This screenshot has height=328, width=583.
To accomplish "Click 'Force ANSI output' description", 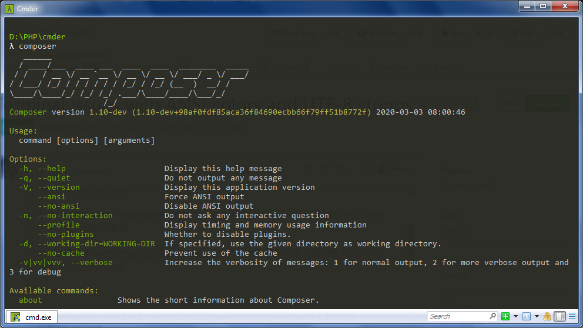I will coord(204,197).
